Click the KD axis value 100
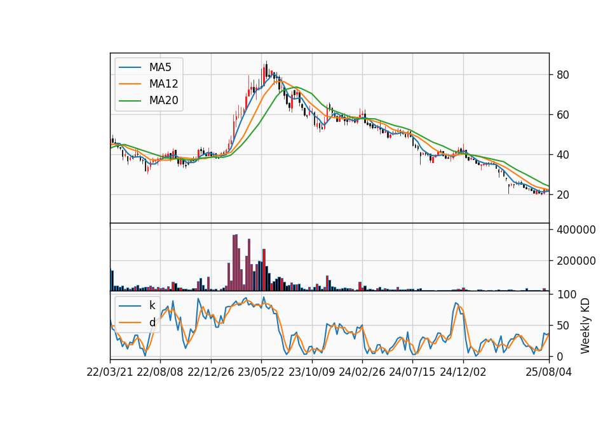The height and width of the screenshot is (438, 610). coord(566,294)
